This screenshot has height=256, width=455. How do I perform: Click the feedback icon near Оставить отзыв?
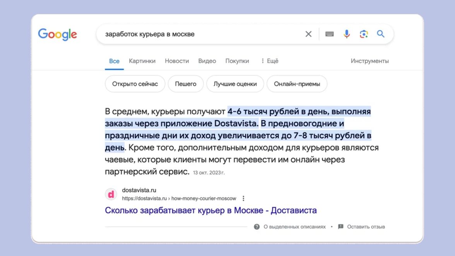click(x=340, y=227)
